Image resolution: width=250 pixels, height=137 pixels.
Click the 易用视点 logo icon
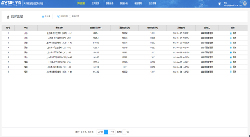tap(11, 4)
